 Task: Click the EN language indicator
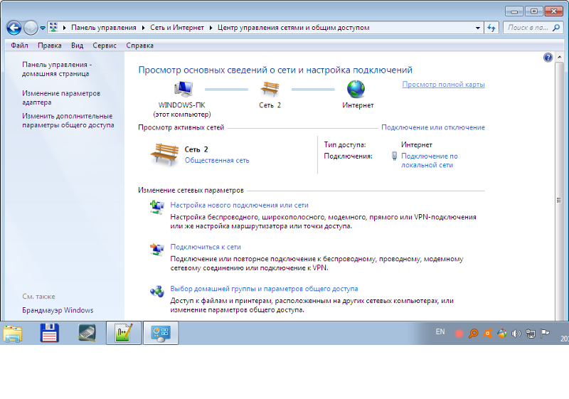440,332
